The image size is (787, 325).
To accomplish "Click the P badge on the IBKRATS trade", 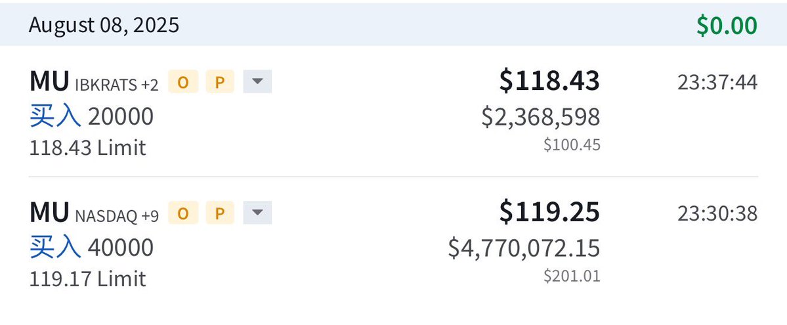I will click(x=221, y=82).
